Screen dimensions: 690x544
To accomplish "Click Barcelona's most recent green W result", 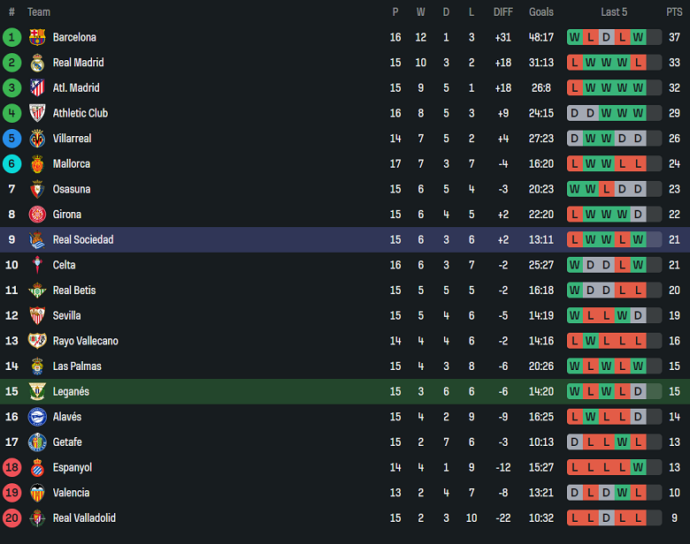I will click(639, 37).
